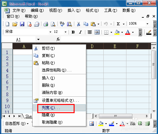This screenshot has height=134, width=158.
Task: Toggle Bold formatting
Action: tap(73, 32)
